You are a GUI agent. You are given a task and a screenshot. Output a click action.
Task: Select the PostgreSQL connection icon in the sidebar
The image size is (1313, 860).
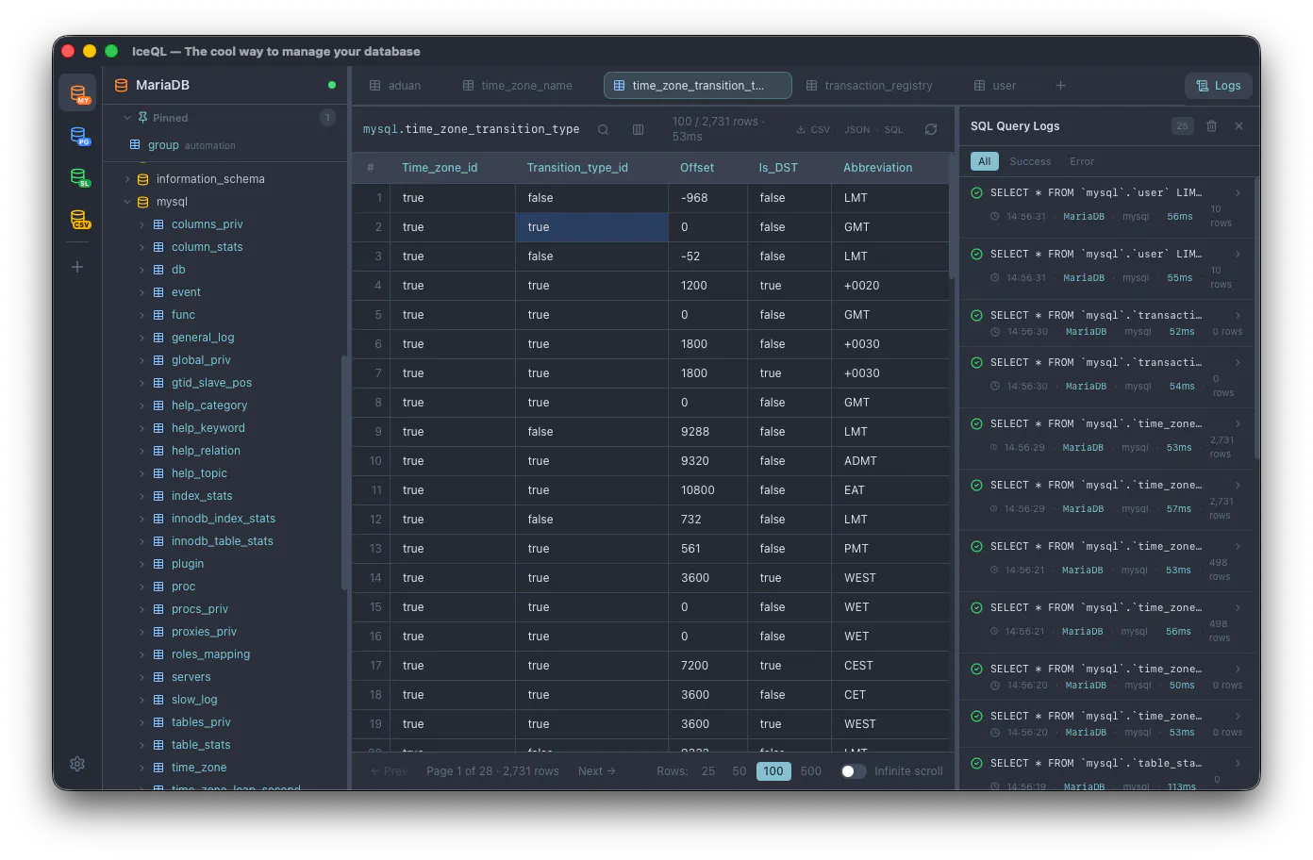[x=79, y=136]
